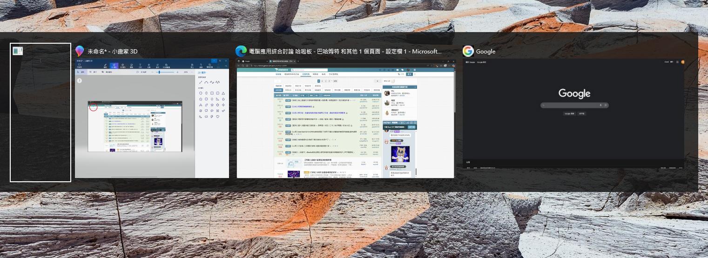Click the Google window title text
Image resolution: width=708 pixels, height=258 pixels.
(485, 52)
